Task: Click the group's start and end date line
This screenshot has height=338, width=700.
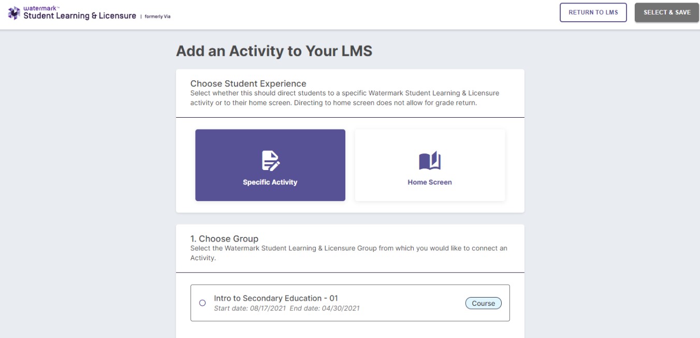Action: coord(287,308)
